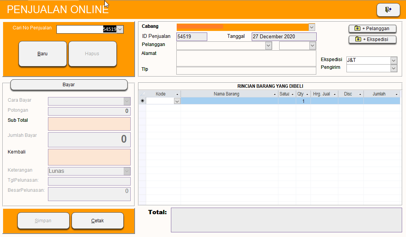406x237 pixels.
Task: Click the + Pelanggan button
Action: pos(372,29)
